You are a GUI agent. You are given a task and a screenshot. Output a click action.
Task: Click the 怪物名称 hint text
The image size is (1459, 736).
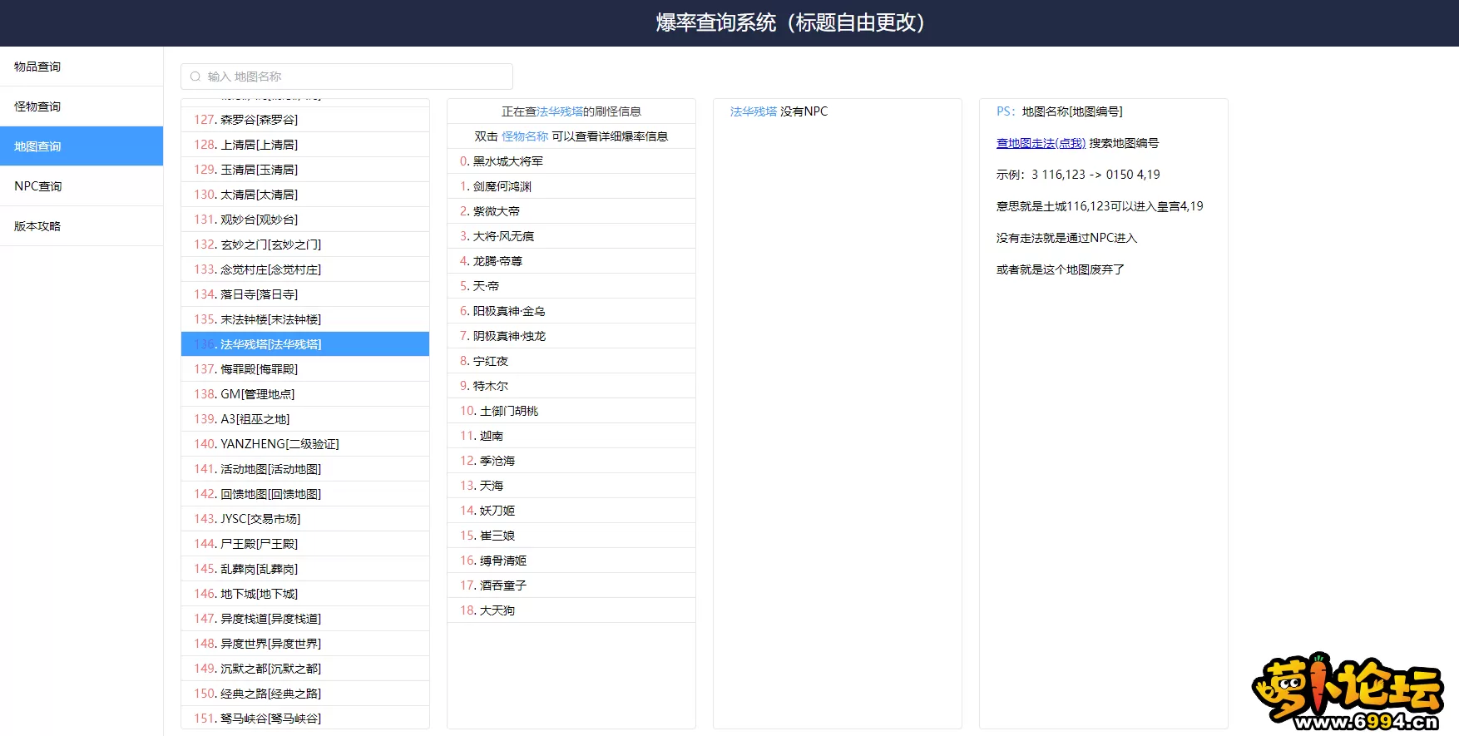tap(525, 136)
